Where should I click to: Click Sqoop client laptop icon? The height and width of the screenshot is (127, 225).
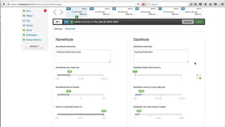click(x=24, y=25)
